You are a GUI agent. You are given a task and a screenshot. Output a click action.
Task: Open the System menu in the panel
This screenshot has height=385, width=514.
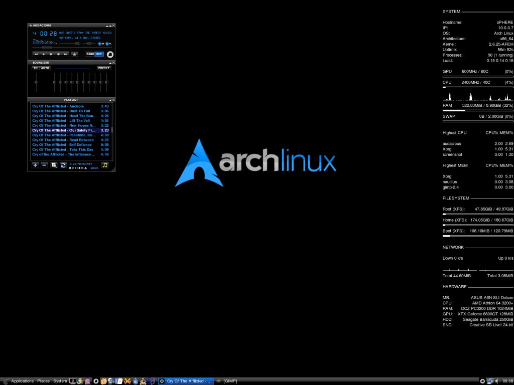[x=60, y=381]
